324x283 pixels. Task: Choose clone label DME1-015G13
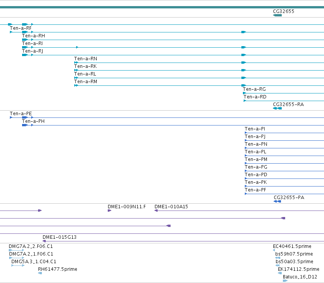click(x=59, y=237)
